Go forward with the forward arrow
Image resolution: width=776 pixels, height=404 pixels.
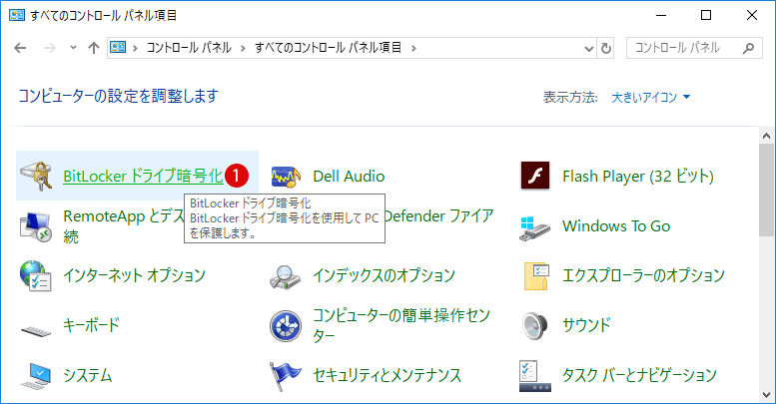point(50,48)
